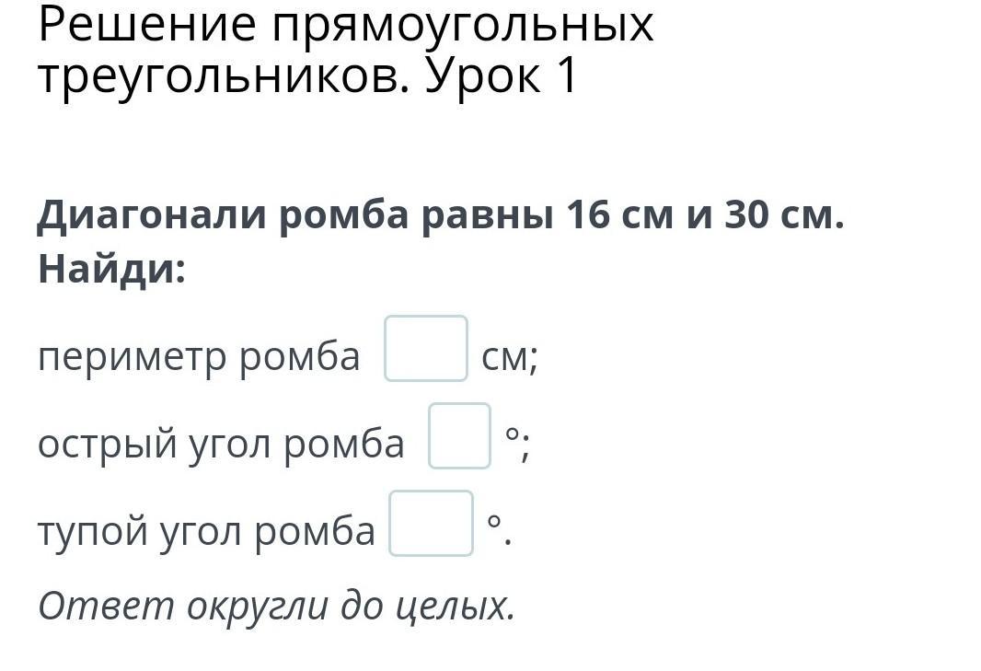Screen dimensions: 981x671
Task: Click the "острый угол ромба" label
Action: click(x=221, y=445)
